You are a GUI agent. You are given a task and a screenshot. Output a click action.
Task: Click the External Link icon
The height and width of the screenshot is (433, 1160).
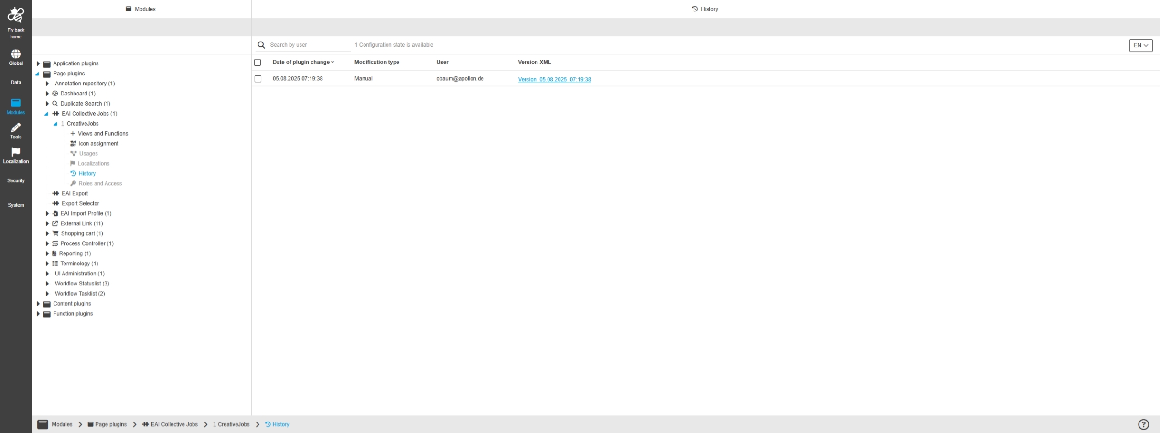coord(55,224)
